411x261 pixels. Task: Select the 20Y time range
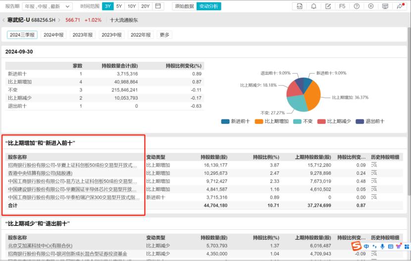point(145,6)
